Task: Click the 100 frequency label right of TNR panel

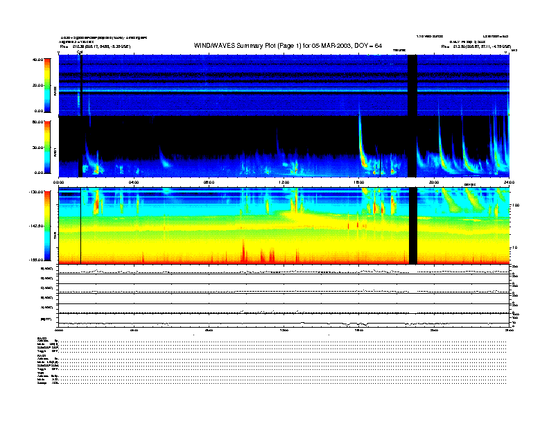Action: 516,205
